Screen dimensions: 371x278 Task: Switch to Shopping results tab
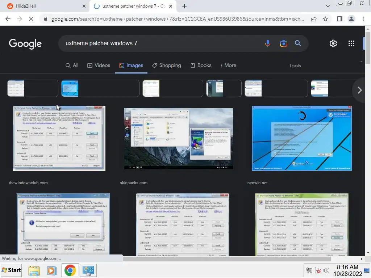coord(167,66)
